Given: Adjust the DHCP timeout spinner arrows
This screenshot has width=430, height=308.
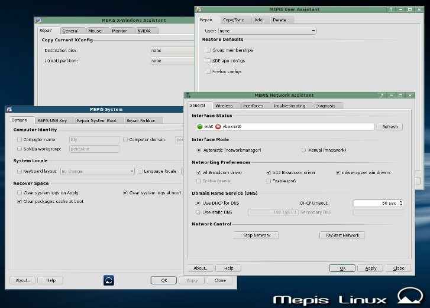Looking at the screenshot, I should tap(400, 203).
